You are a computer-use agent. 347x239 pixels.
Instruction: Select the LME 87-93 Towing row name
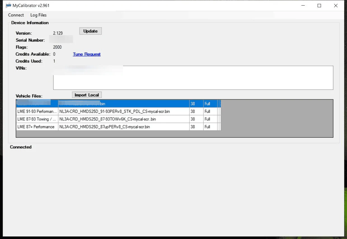point(37,119)
